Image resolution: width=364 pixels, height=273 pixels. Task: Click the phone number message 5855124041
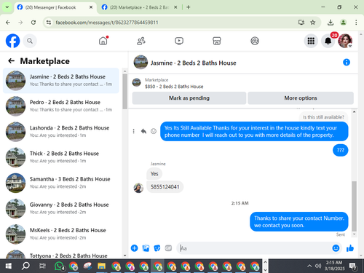pyautogui.click(x=165, y=187)
